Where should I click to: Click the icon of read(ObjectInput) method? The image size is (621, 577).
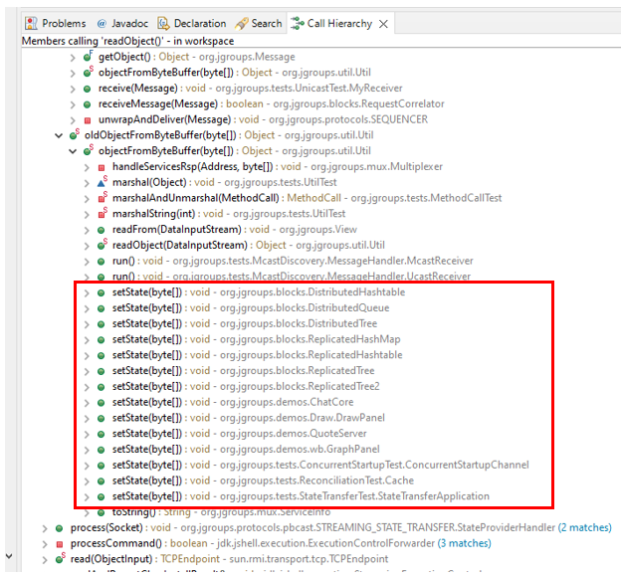pyautogui.click(x=60, y=559)
